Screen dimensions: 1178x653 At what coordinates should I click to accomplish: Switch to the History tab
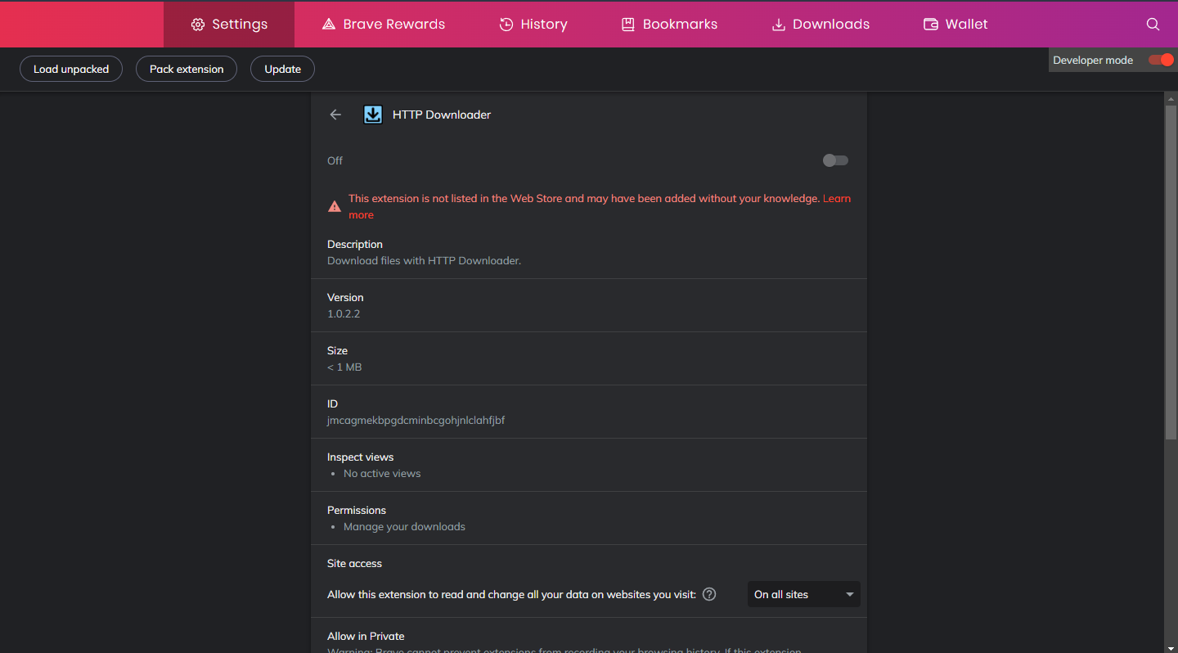coord(533,24)
